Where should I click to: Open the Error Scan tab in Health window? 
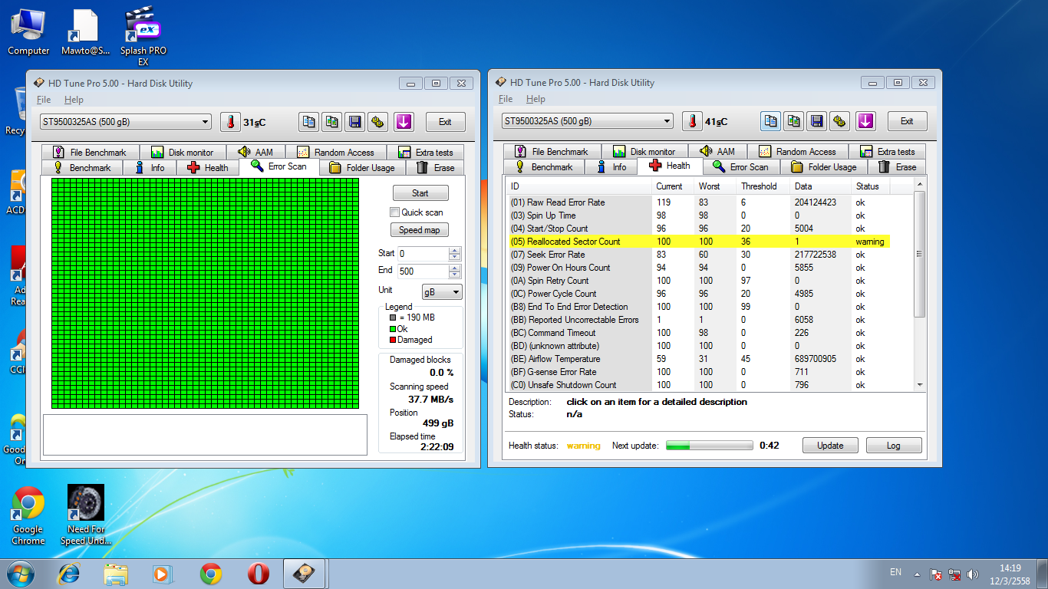point(740,167)
